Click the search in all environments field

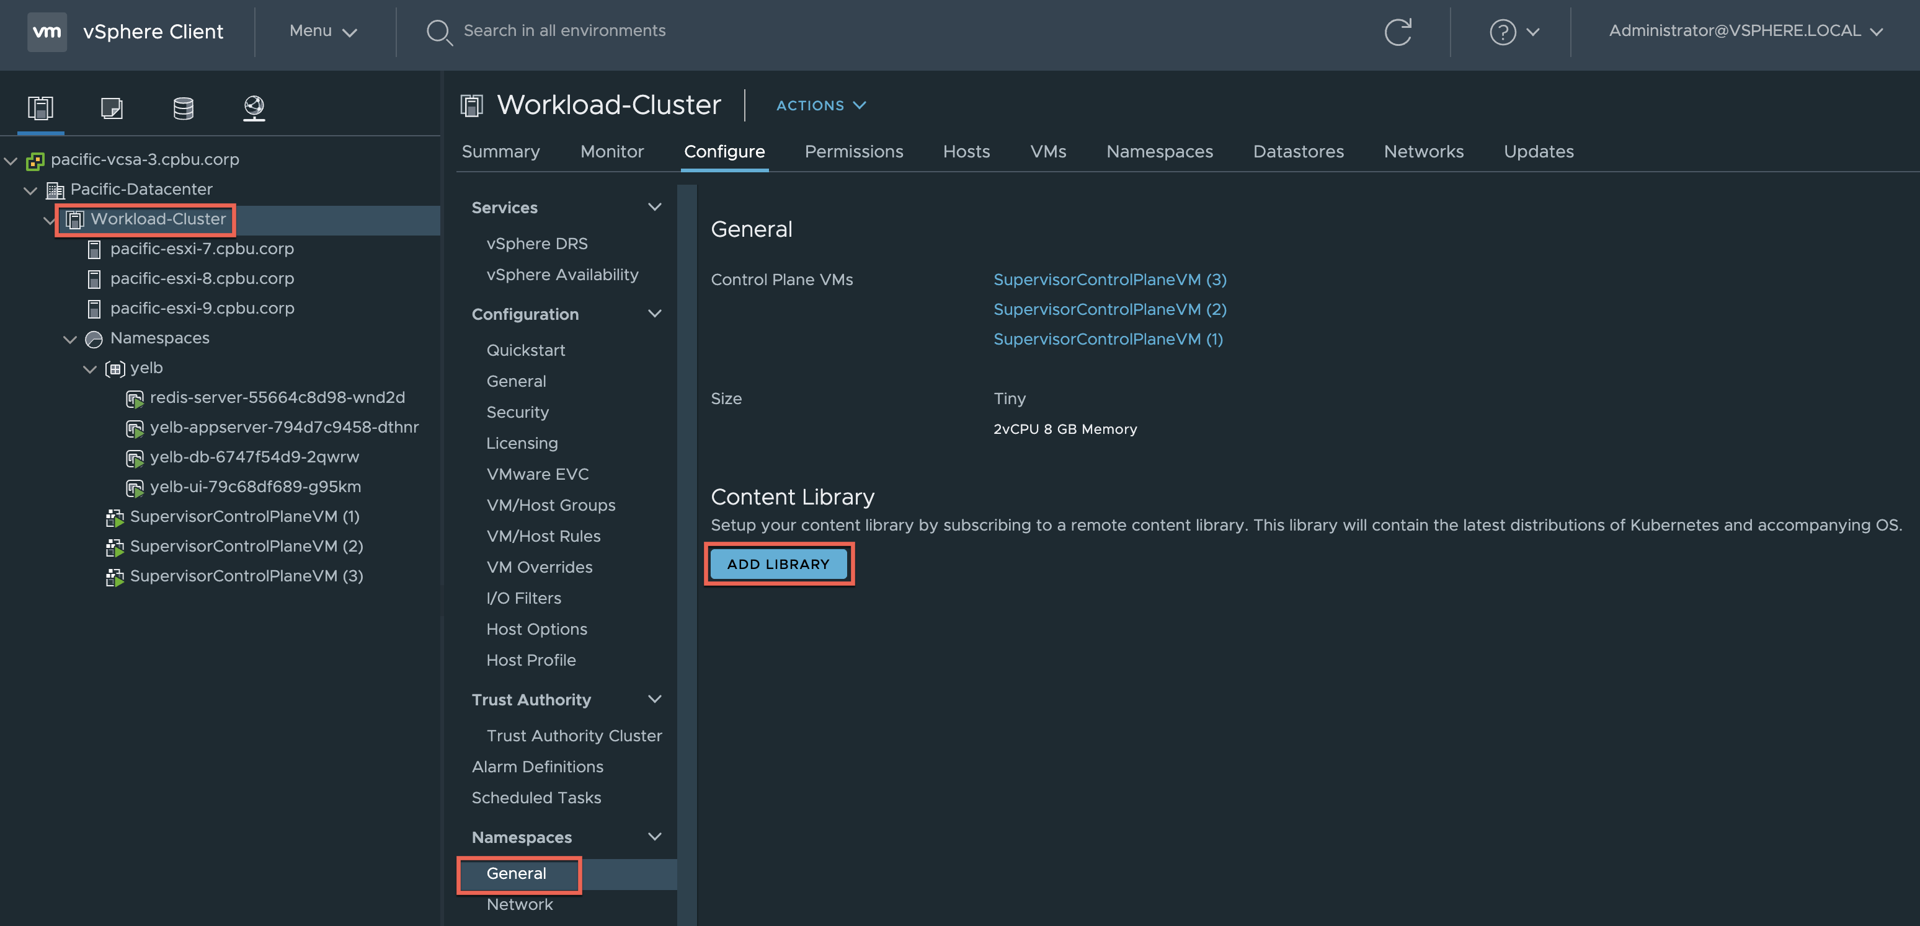(x=564, y=30)
